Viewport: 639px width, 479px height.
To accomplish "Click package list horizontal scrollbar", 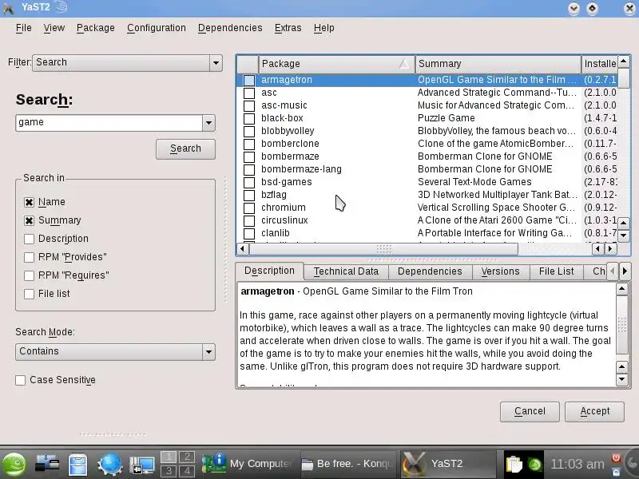I will [383, 249].
